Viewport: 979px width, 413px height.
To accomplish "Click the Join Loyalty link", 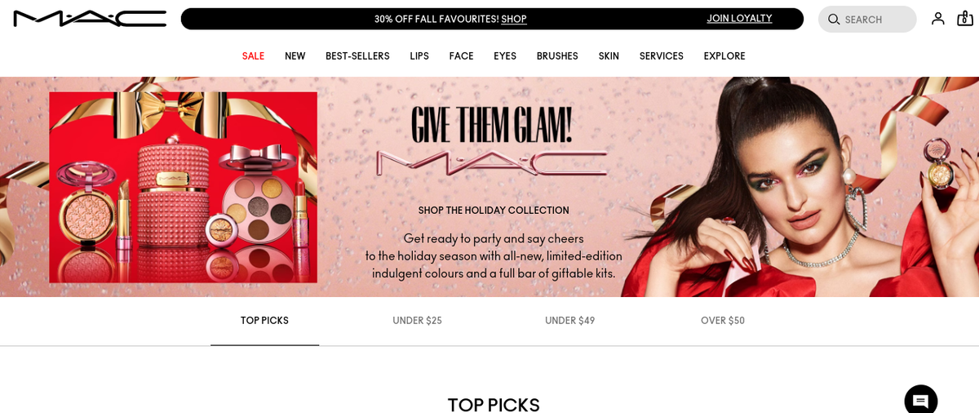I will click(739, 18).
